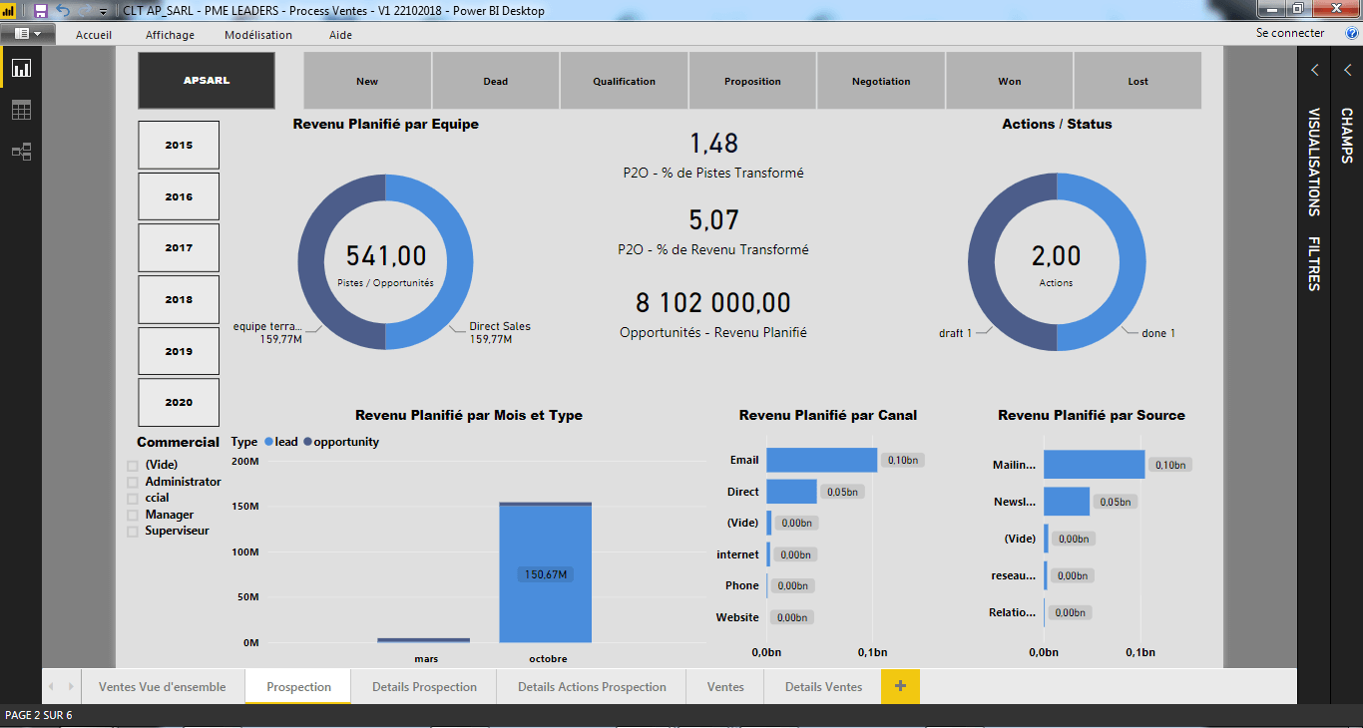Click the octobre bar in monthly chart
Image resolution: width=1363 pixels, height=728 pixels.
coord(546,573)
